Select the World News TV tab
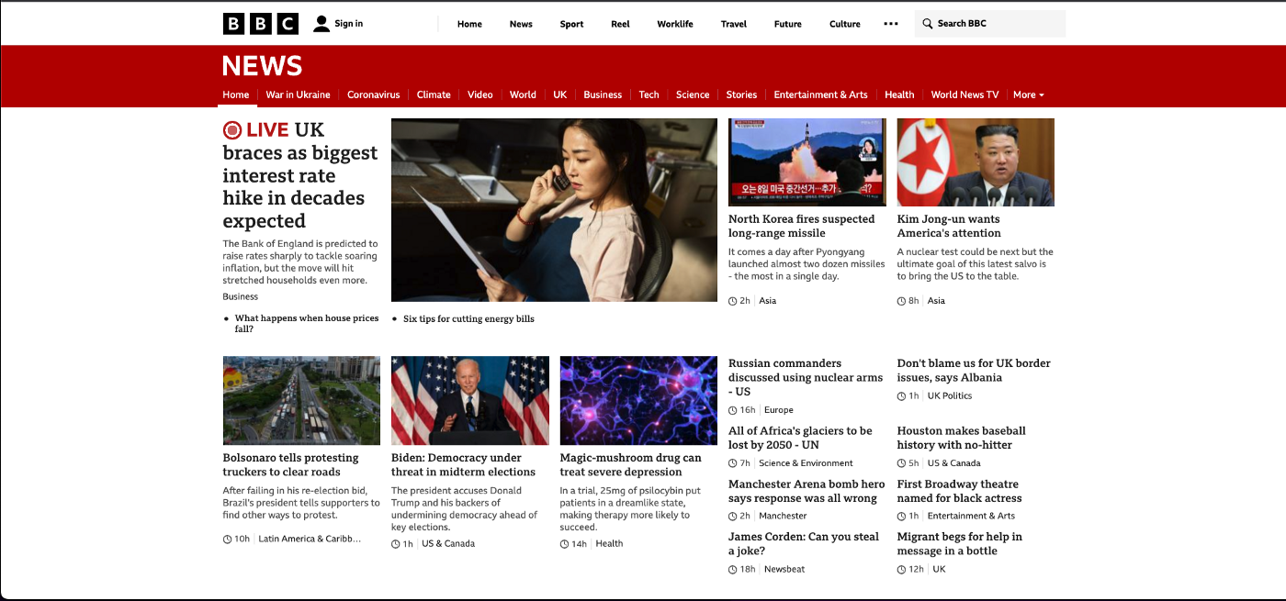This screenshot has width=1286, height=601. click(x=964, y=95)
